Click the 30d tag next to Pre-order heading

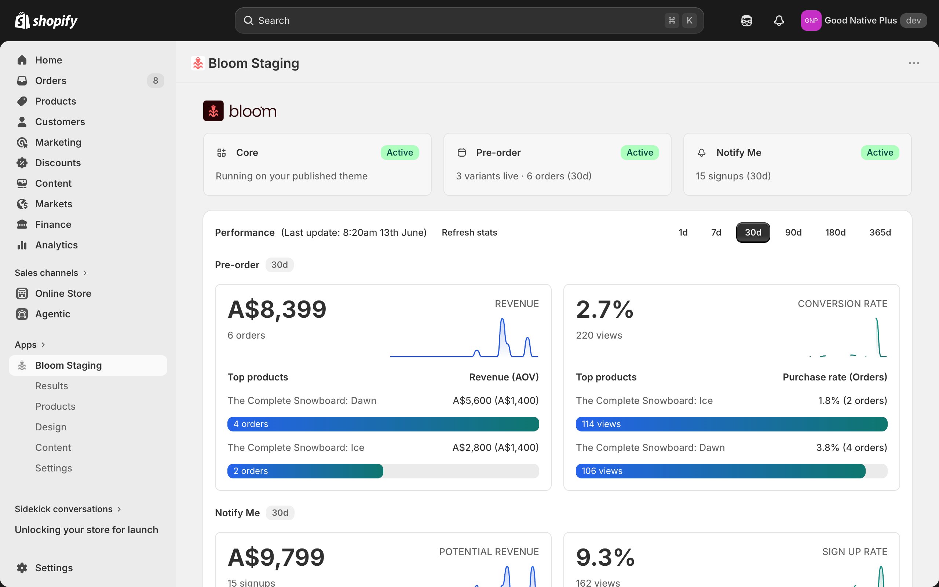(279, 265)
